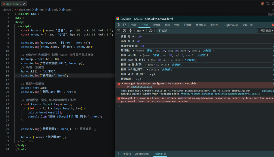Click the delete hero.atk statement
This screenshot has height=157, width=274.
[34, 88]
